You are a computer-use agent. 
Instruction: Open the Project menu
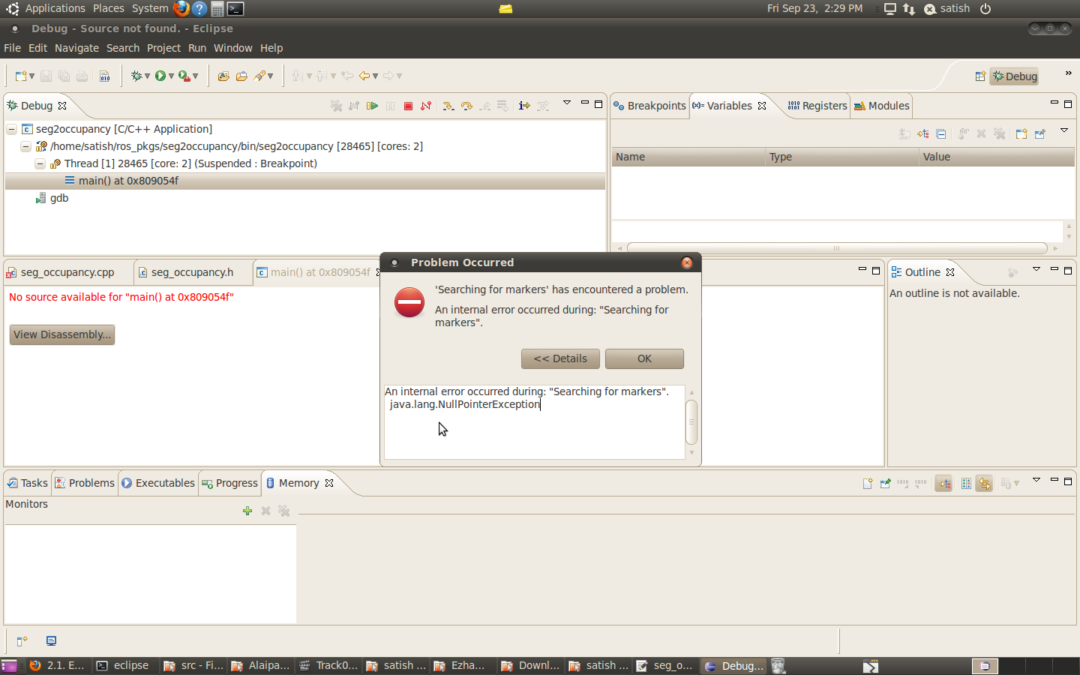click(163, 48)
